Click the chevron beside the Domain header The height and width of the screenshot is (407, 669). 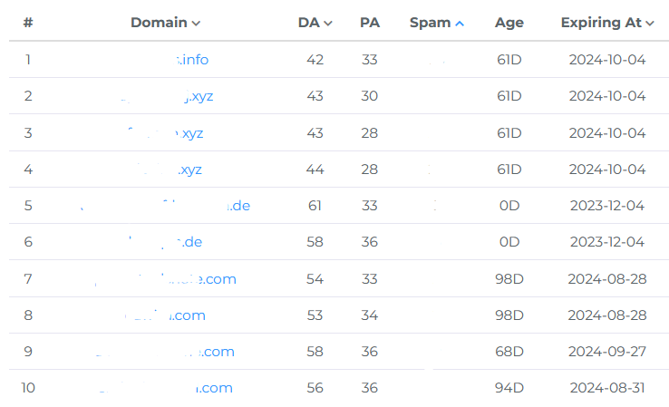(197, 24)
